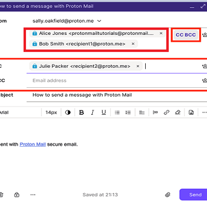Insert a numbered list
Screen dimensions: 207x202
(x=128, y=113)
